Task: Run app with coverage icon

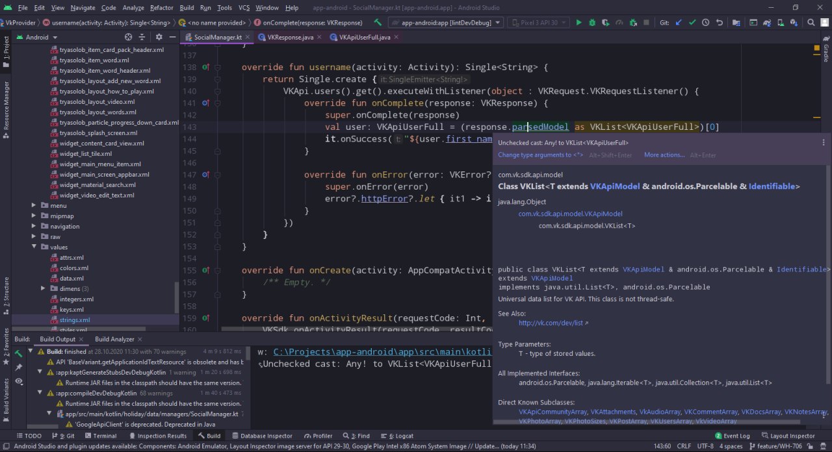Action: pyautogui.click(x=606, y=23)
